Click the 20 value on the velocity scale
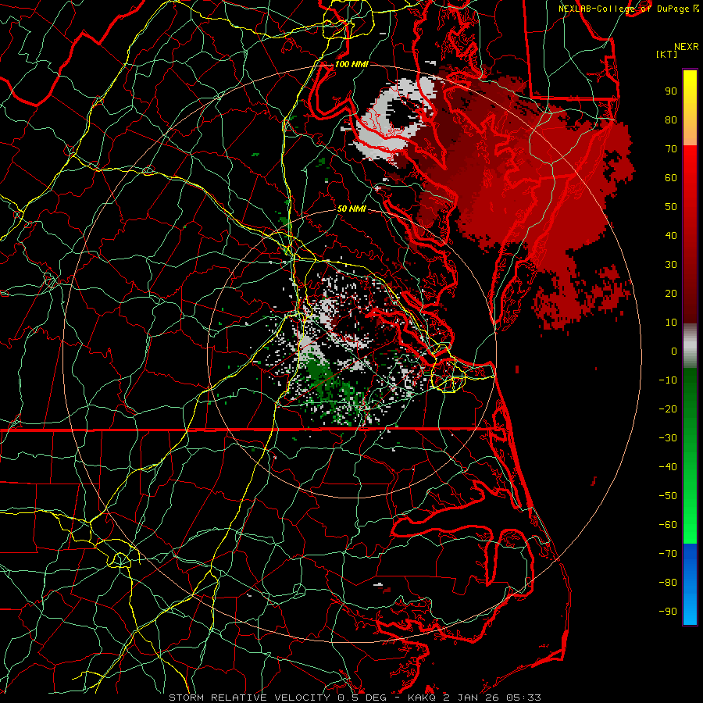This screenshot has height=703, width=703. pos(671,294)
